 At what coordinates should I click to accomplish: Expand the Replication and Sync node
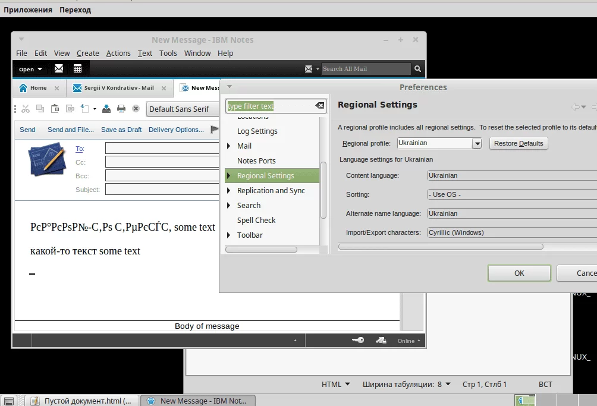coord(229,191)
